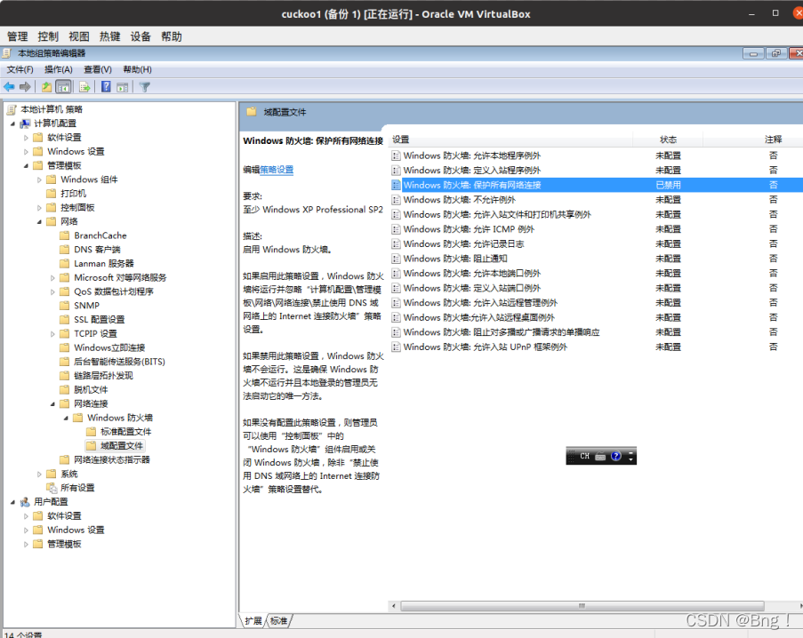Select 允许入站远程桌面例外 policy row
803x638 pixels.
pos(595,318)
